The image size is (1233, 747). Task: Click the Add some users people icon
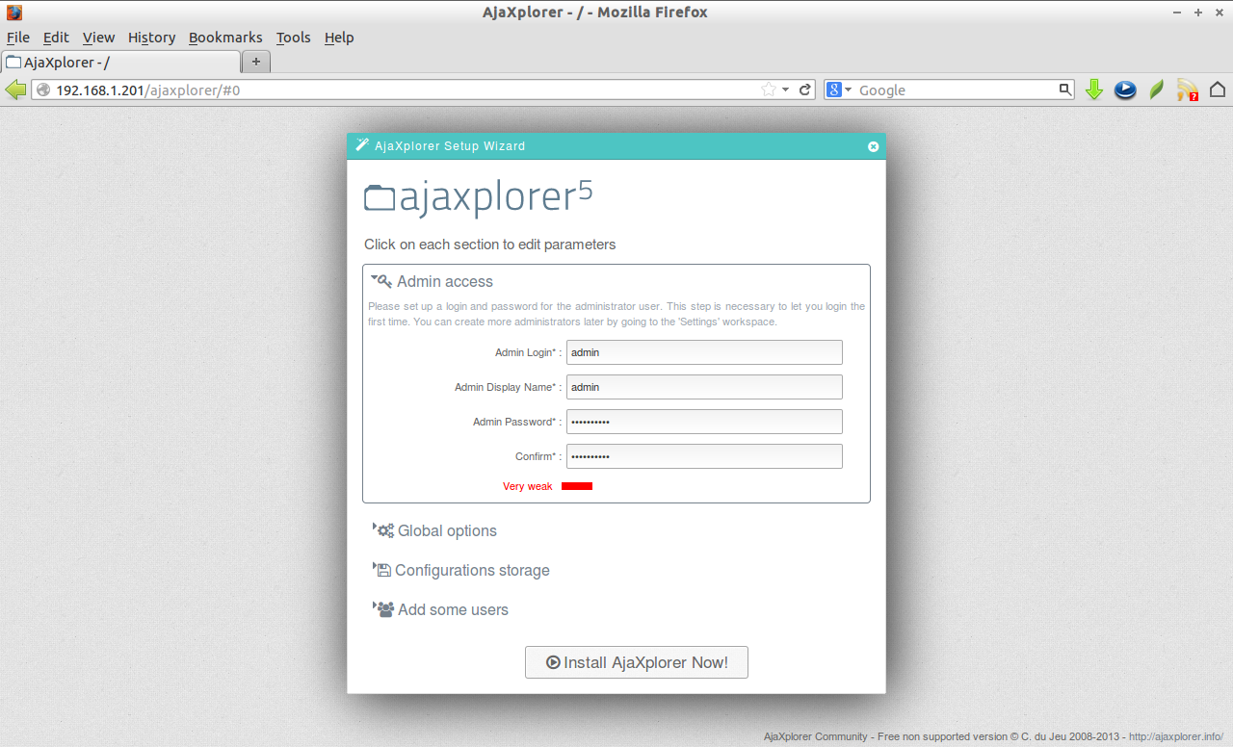tap(385, 609)
